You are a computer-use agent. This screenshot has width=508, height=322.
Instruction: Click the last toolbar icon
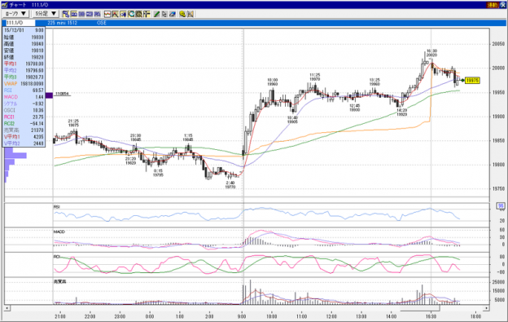tap(190, 14)
